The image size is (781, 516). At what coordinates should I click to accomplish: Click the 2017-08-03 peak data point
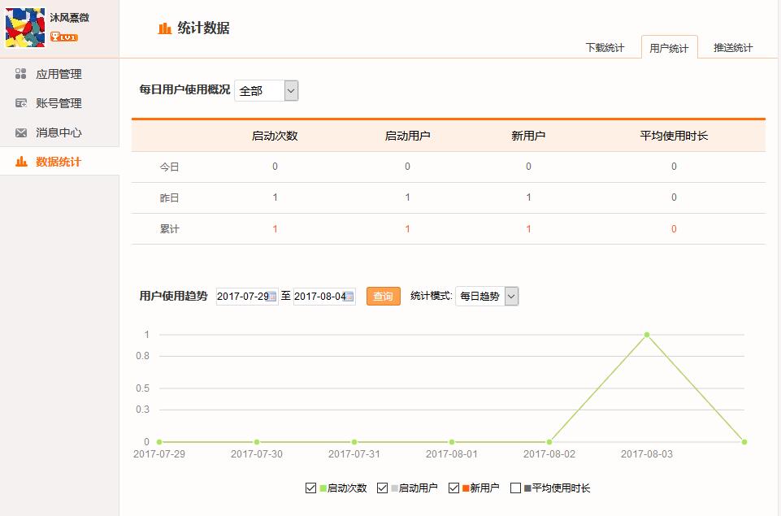647,335
